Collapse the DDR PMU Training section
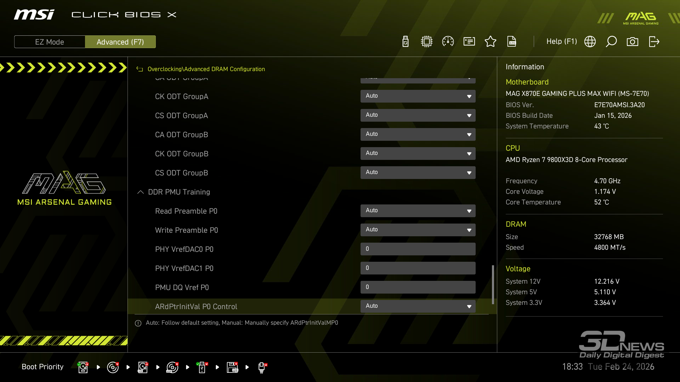 [141, 192]
